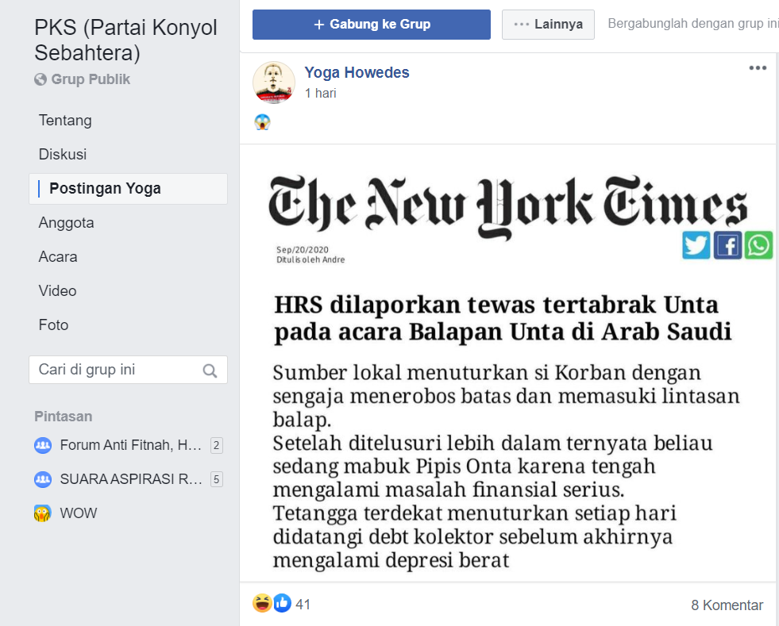Click the search magnifier icon
The image size is (779, 626).
pyautogui.click(x=210, y=371)
